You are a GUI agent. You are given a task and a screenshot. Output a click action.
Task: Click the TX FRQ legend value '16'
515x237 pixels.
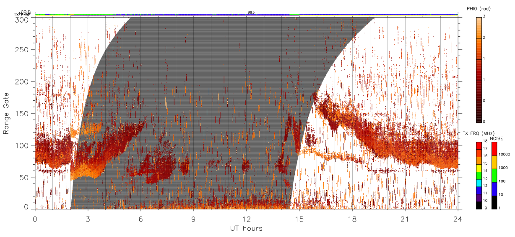(485, 156)
